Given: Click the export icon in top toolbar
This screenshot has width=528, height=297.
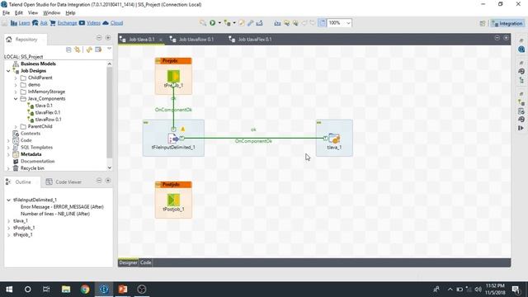Looking at the screenshot, I should [x=259, y=23].
